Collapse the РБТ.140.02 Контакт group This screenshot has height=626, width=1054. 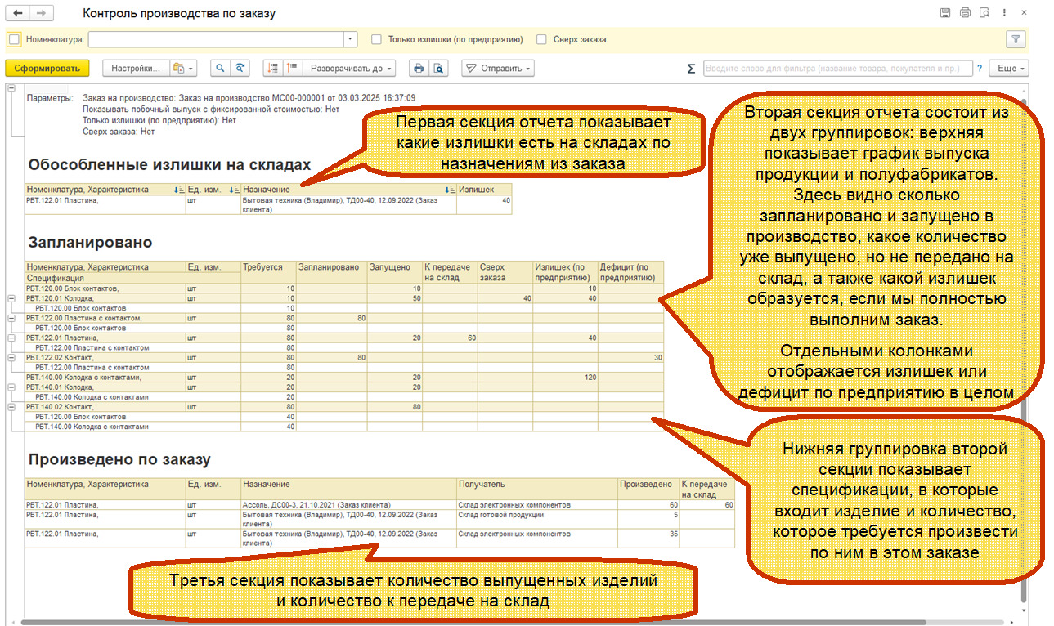pyautogui.click(x=11, y=407)
